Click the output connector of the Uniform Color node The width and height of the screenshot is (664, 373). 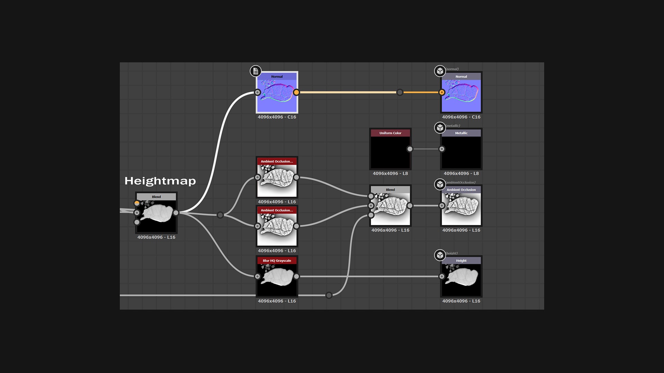410,149
